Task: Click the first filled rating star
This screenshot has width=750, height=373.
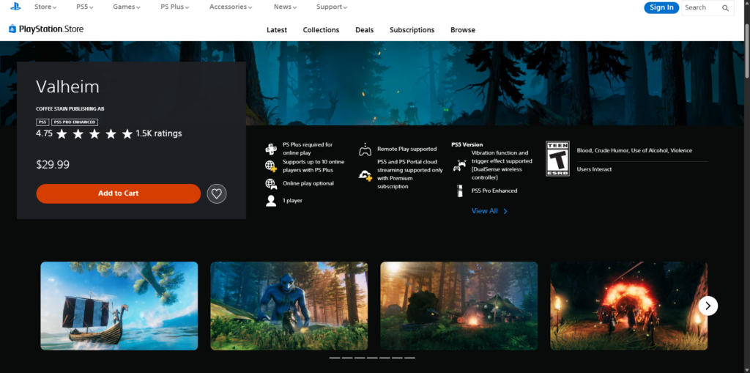Action: (62, 133)
